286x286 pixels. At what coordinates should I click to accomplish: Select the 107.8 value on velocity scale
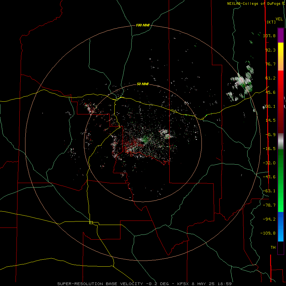pyautogui.click(x=269, y=36)
